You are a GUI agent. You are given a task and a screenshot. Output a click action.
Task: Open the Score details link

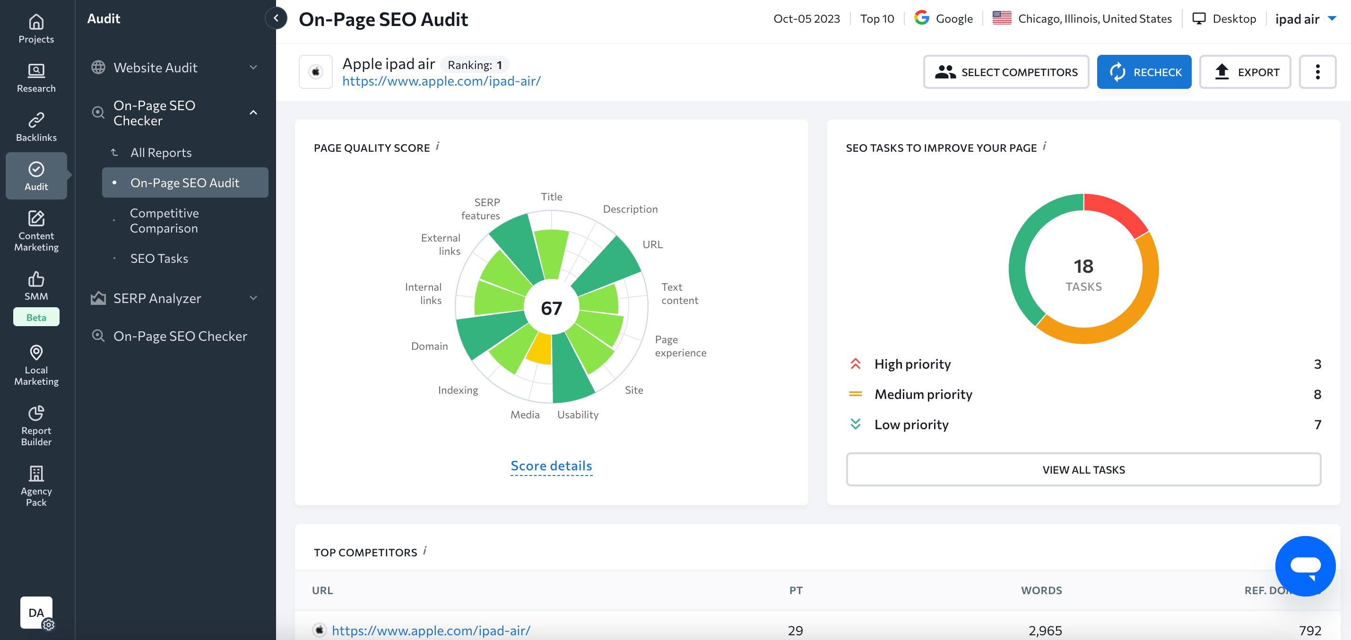551,466
